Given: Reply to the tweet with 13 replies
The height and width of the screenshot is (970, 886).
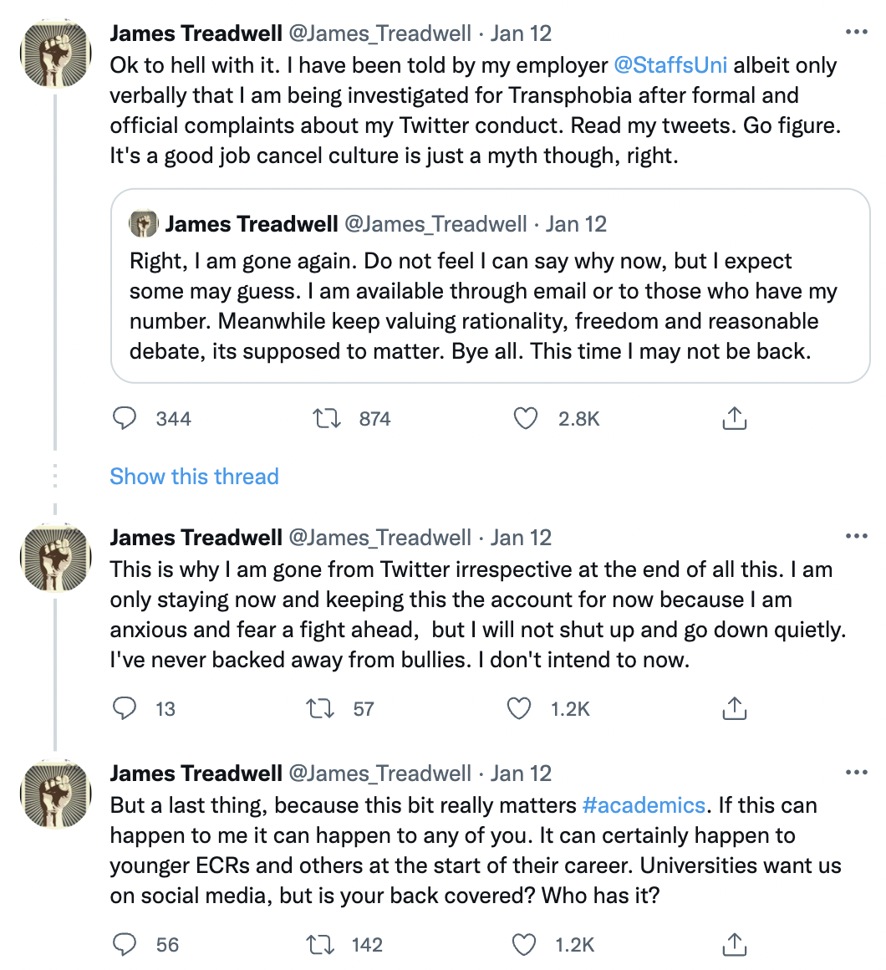Looking at the screenshot, I should point(125,708).
